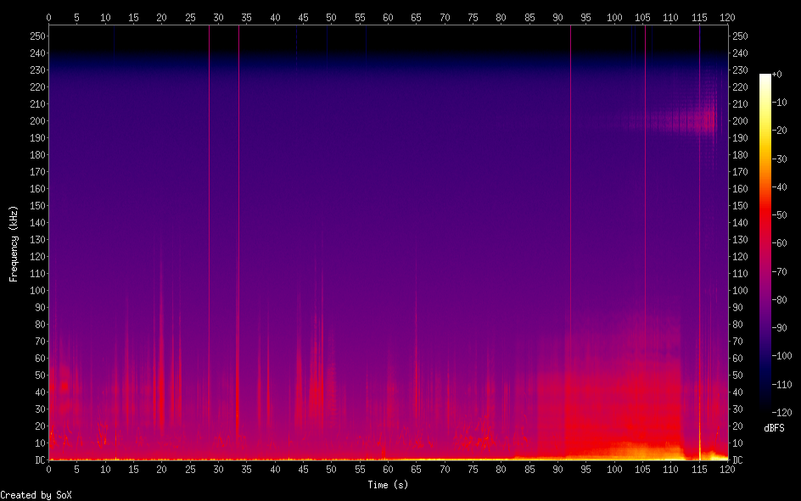801x501 pixels.
Task: Pick the dark bottom end of the dBFS color bar
Action: pyautogui.click(x=765, y=409)
